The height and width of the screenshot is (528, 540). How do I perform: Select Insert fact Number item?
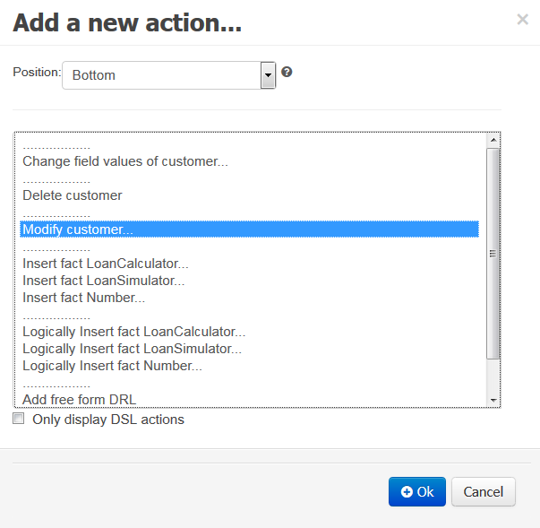point(84,298)
